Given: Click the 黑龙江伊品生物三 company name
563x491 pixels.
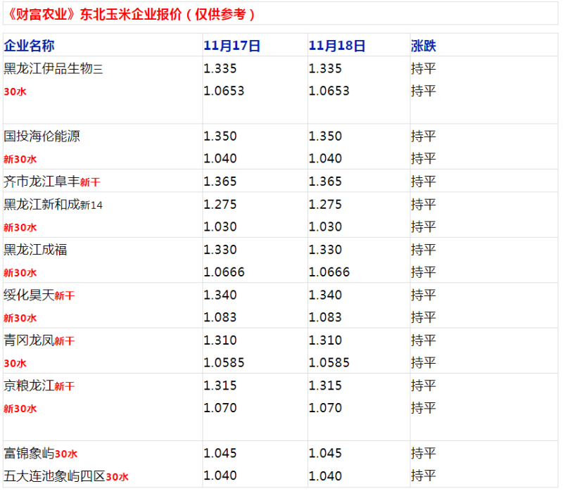Looking at the screenshot, I should coord(53,68).
